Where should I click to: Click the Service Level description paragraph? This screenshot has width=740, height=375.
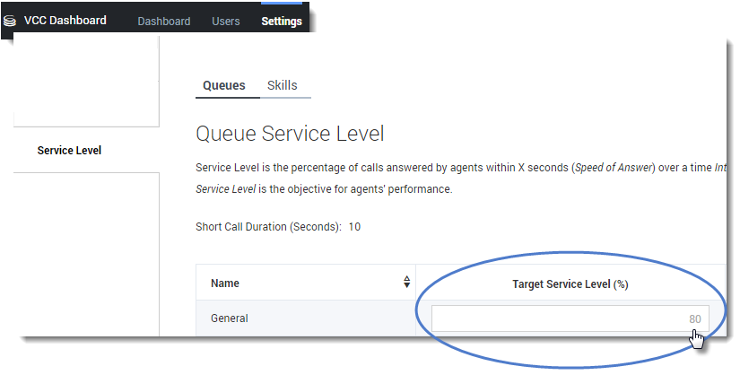tap(377, 168)
